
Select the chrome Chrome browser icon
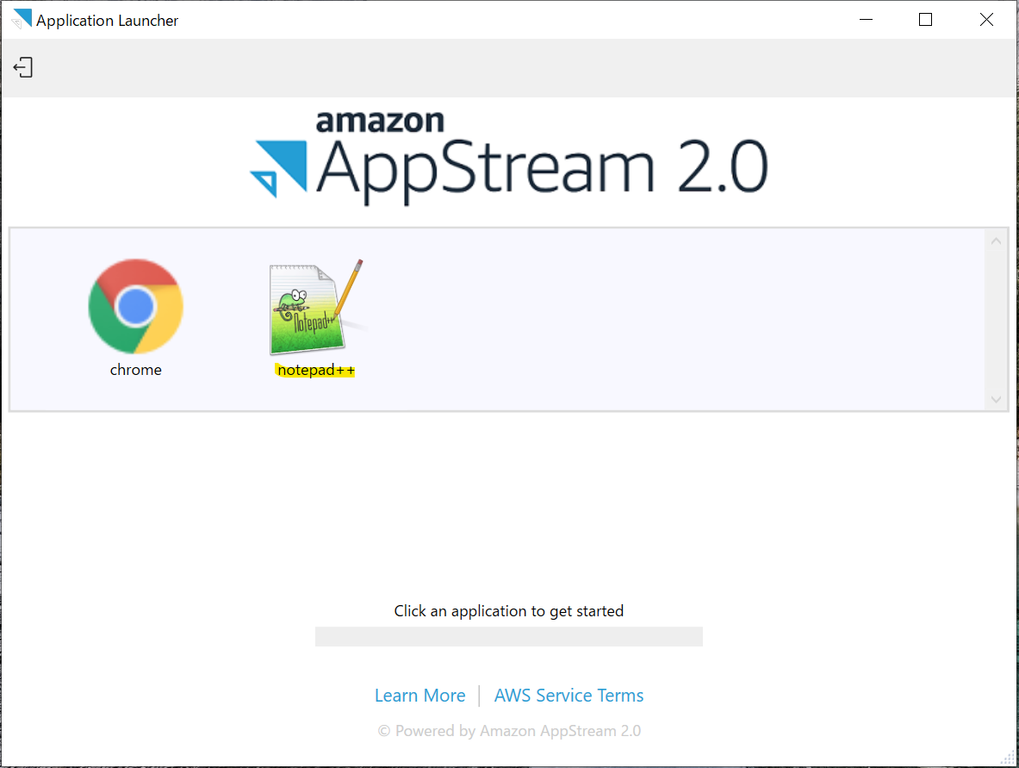[x=135, y=307]
